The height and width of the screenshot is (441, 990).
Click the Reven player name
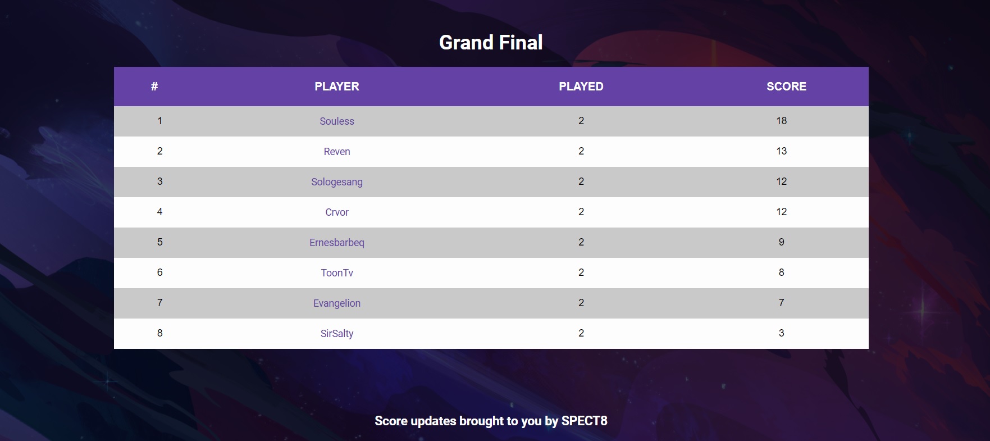point(337,152)
